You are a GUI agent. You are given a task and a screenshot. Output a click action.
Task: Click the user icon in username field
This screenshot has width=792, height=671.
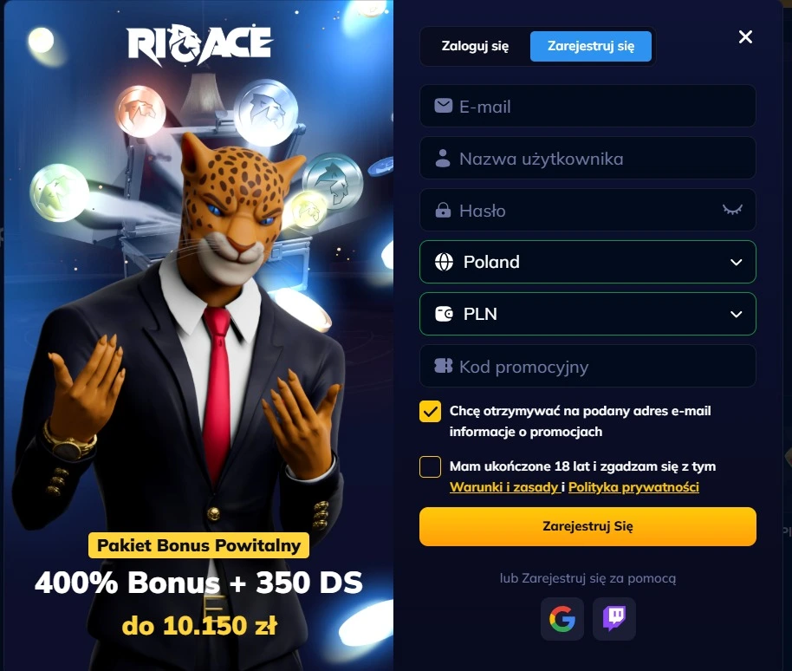(443, 158)
